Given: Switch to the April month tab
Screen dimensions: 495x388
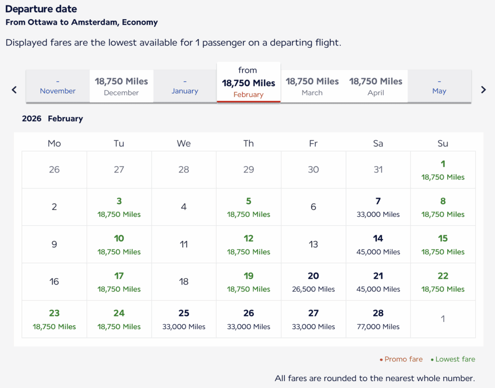Looking at the screenshot, I should [x=376, y=86].
